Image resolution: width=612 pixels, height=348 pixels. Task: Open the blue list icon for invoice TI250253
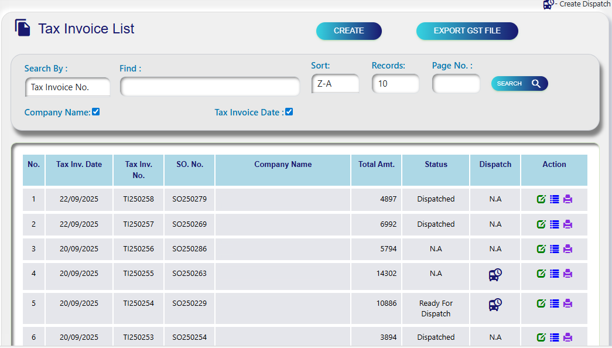tap(554, 337)
